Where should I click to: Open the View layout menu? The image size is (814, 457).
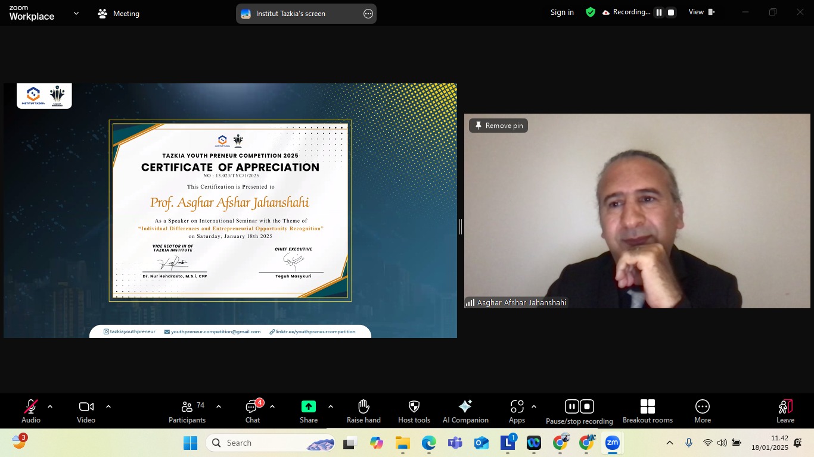pos(701,12)
